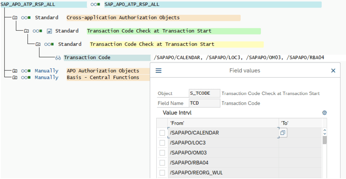Click the /SAPAPO/LOC3 From field
Image resolution: width=346 pixels, height=179 pixels.
click(x=223, y=143)
